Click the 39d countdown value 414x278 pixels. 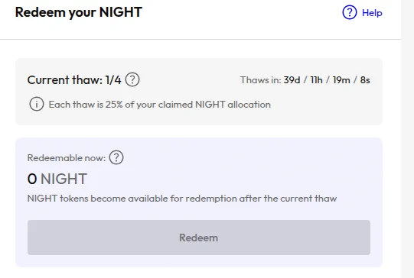[x=292, y=80]
